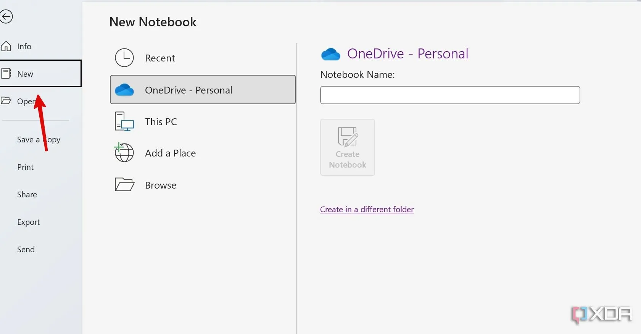Select OneDrive - Personal location label
This screenshot has width=641, height=334.
[188, 90]
